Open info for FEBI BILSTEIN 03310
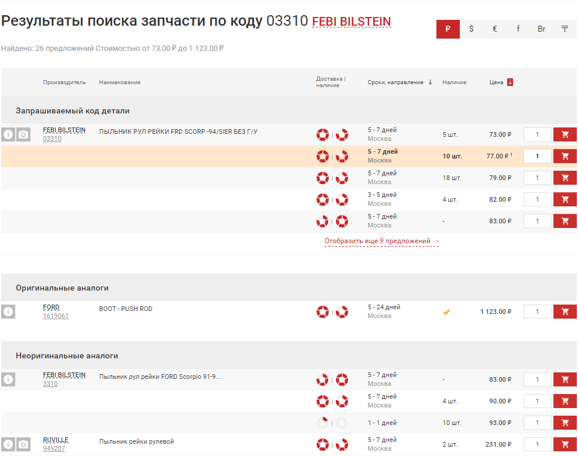Viewport: 578px width, 456px height. click(8, 134)
